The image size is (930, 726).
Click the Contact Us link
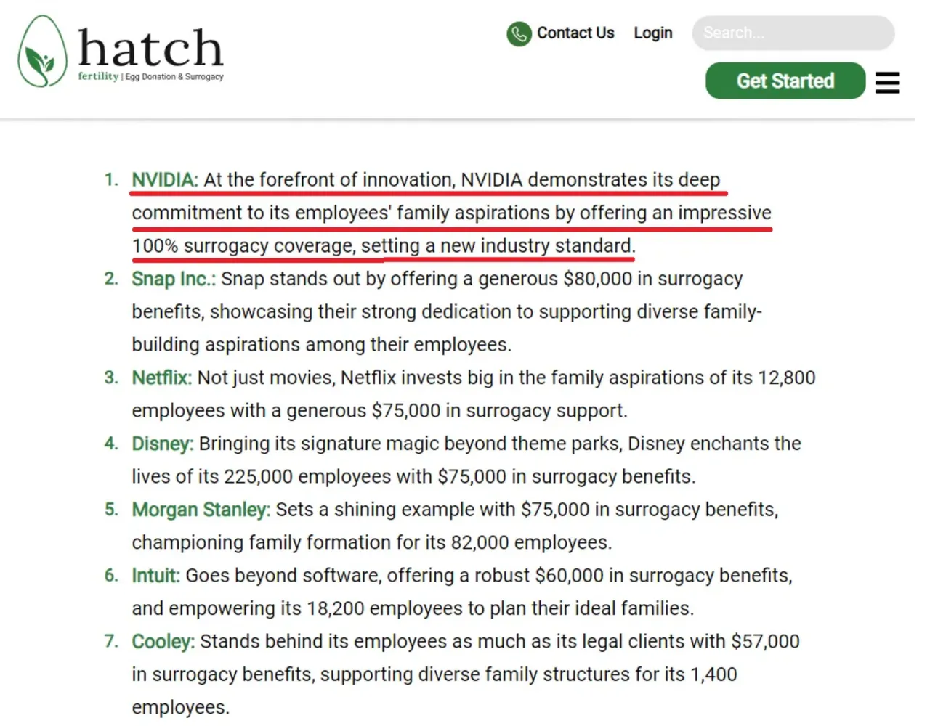575,33
